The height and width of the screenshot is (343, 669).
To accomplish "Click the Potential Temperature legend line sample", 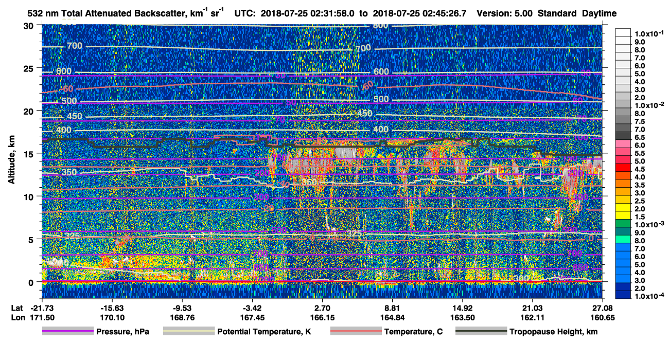I will [189, 332].
